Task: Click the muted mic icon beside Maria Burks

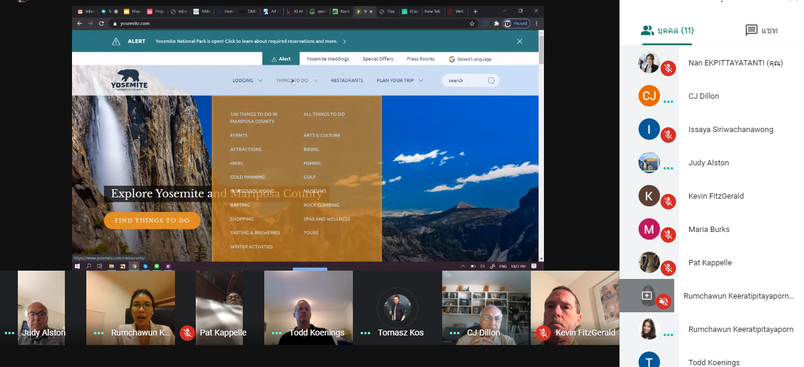Action: click(x=668, y=235)
